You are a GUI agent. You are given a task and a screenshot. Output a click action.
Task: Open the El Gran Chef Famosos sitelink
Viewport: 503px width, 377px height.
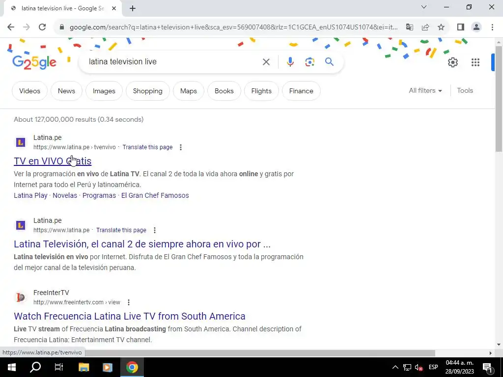point(155,195)
